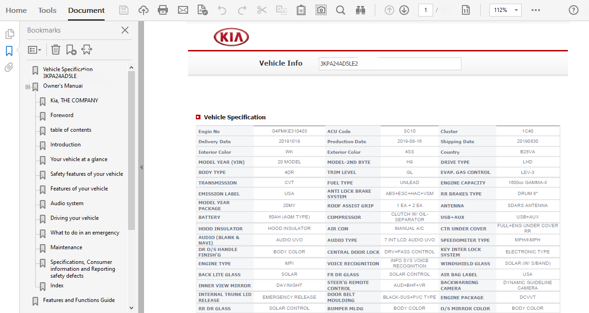The height and width of the screenshot is (313, 589).
Task: Click the Print icon in toolbar
Action: click(163, 10)
